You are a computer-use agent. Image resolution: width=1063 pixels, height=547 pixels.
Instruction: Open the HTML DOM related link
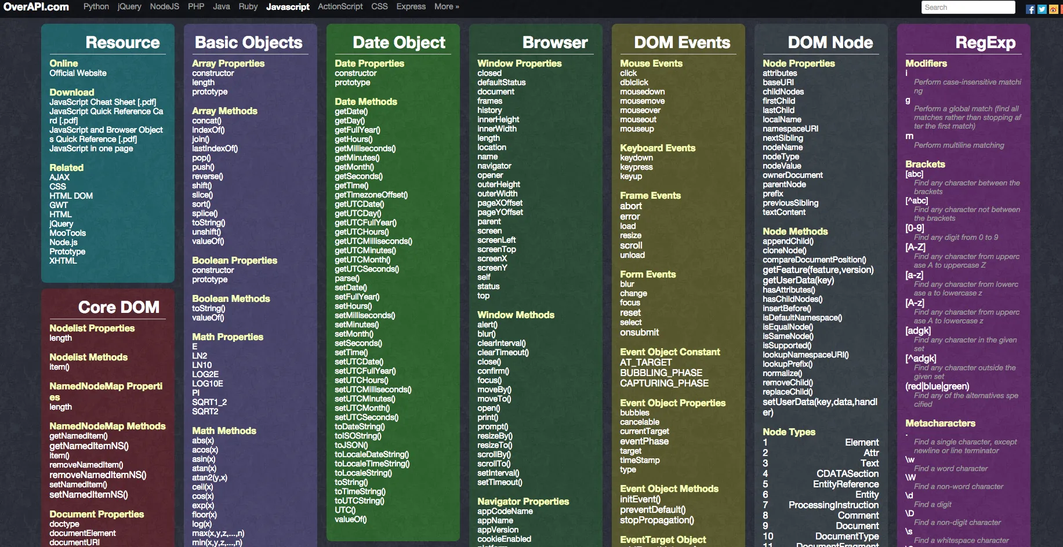[71, 196]
